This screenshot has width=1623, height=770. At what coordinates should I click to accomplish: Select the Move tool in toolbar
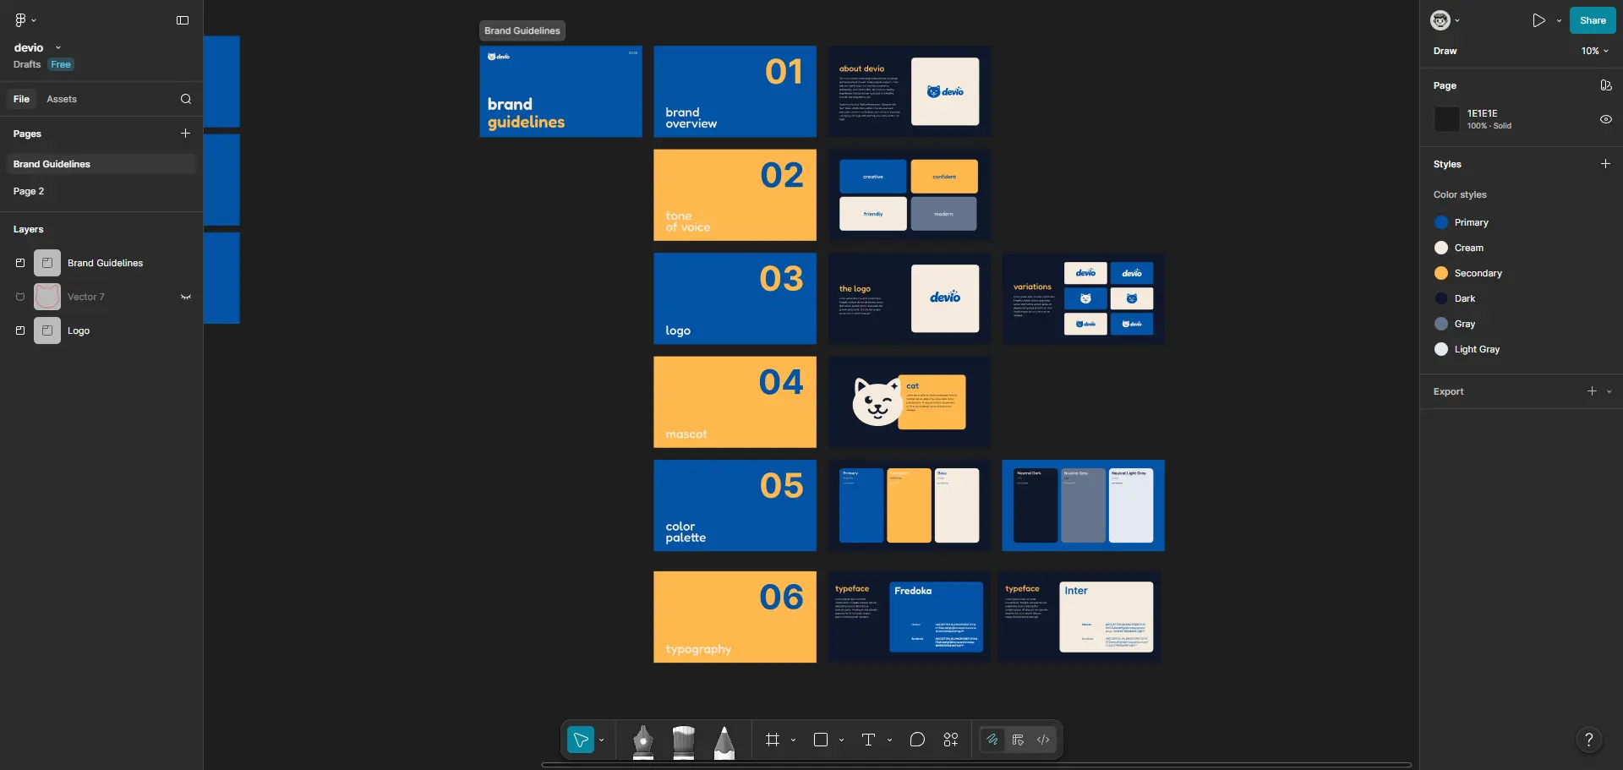coord(581,740)
